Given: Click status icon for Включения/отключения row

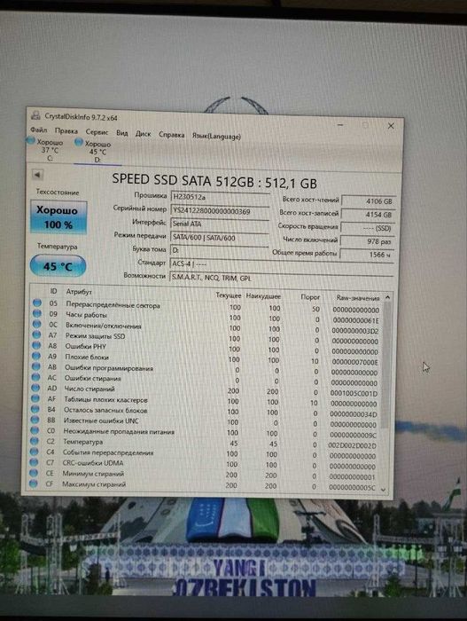Looking at the screenshot, I should click(x=37, y=324).
